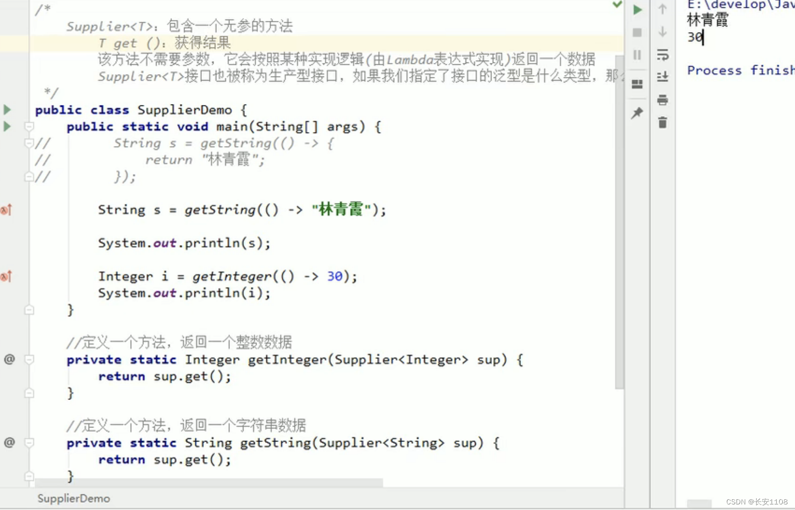Click the green Run button in console toolbar
Screen dimensions: 795x510
(637, 10)
